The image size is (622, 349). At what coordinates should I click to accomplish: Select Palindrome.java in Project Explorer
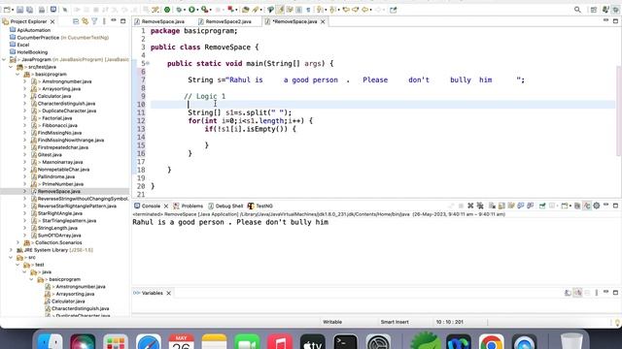pos(56,176)
